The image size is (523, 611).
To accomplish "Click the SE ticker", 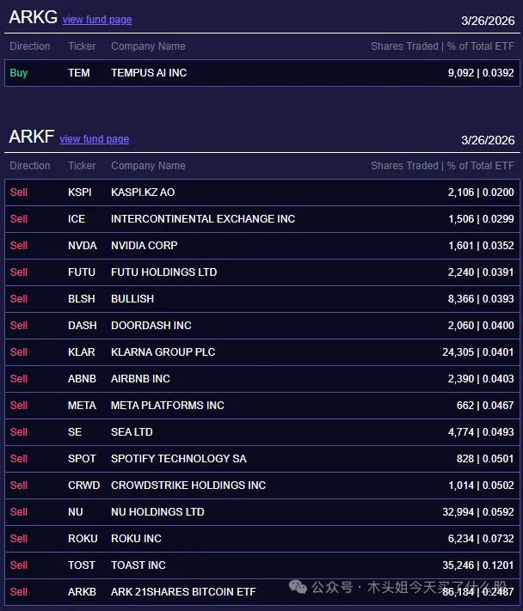I will click(75, 432).
